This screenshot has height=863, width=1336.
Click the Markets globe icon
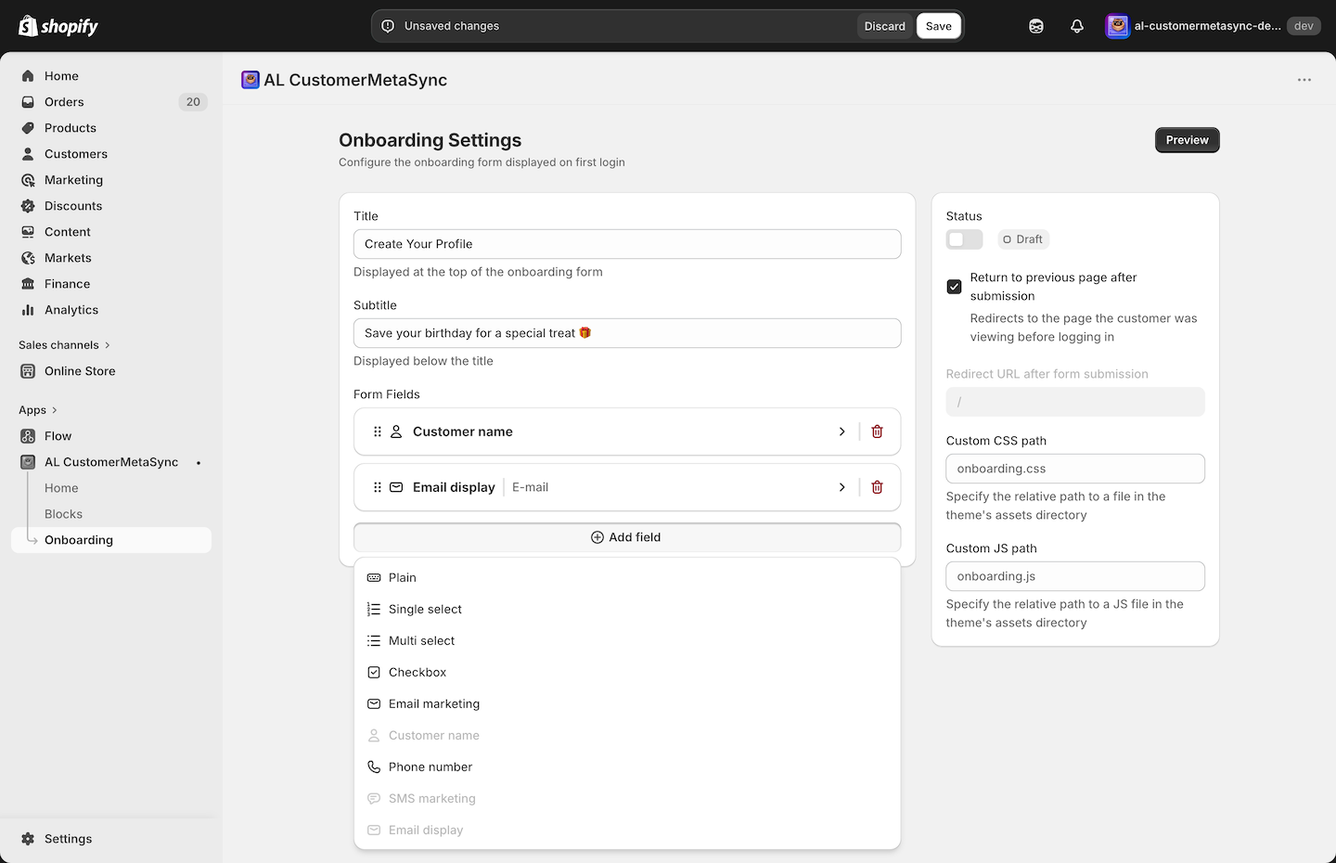point(28,258)
